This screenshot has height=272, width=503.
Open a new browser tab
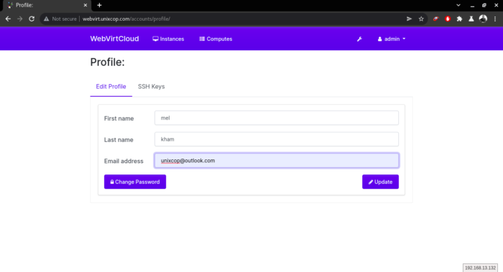tap(99, 5)
